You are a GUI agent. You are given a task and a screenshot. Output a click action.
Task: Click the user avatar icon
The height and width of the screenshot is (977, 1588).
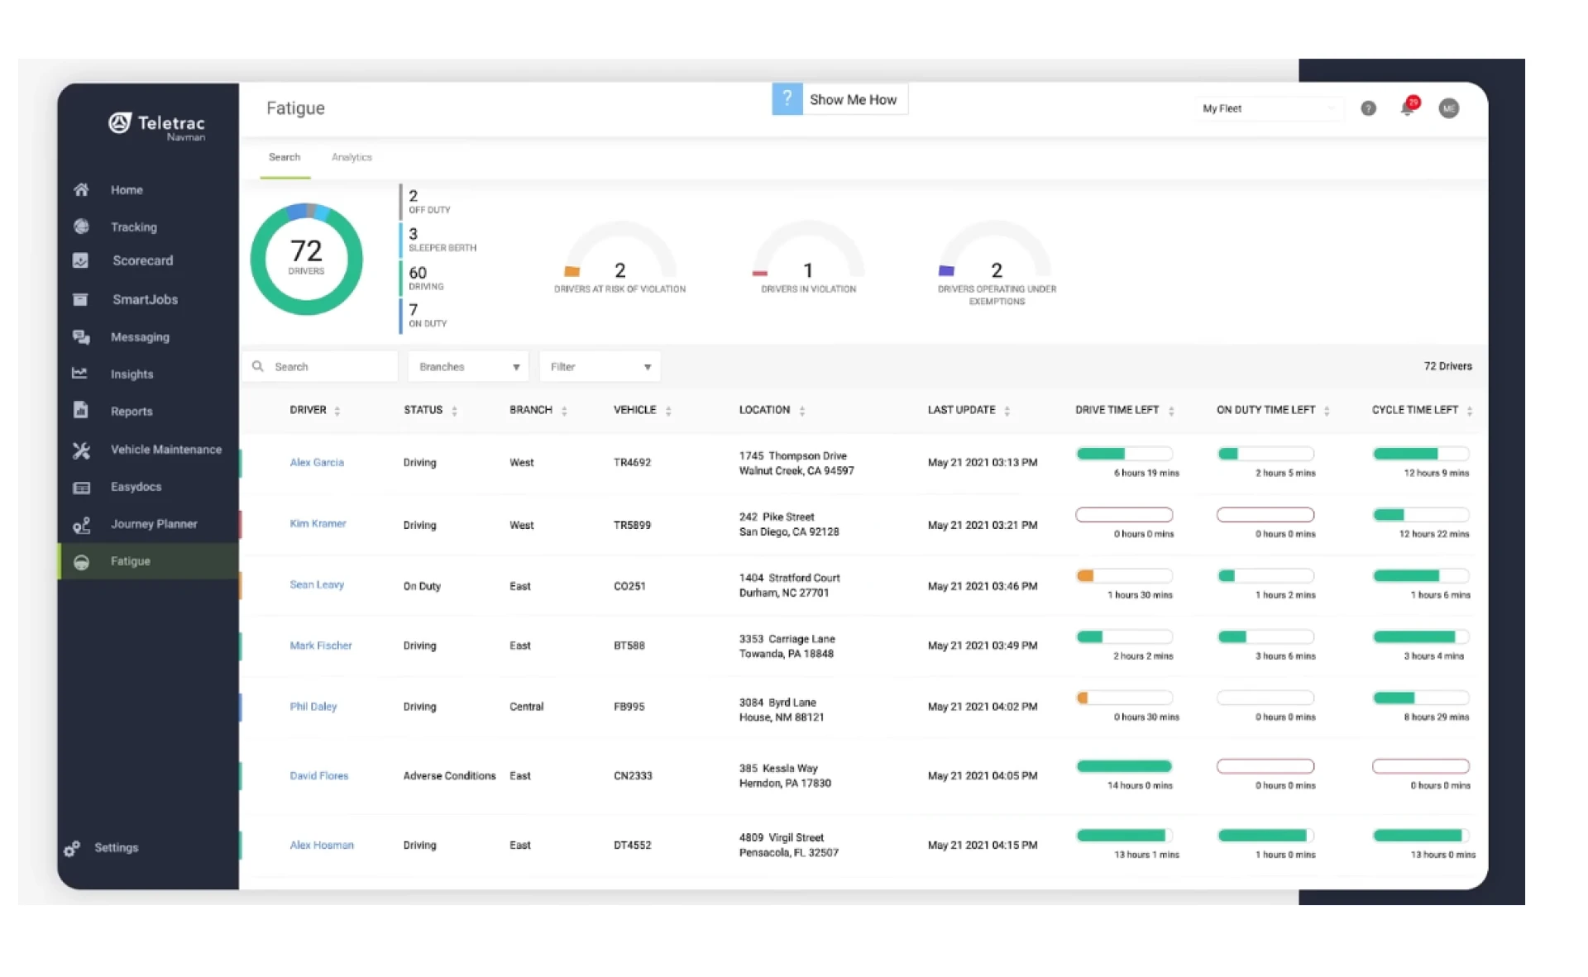[1448, 108]
